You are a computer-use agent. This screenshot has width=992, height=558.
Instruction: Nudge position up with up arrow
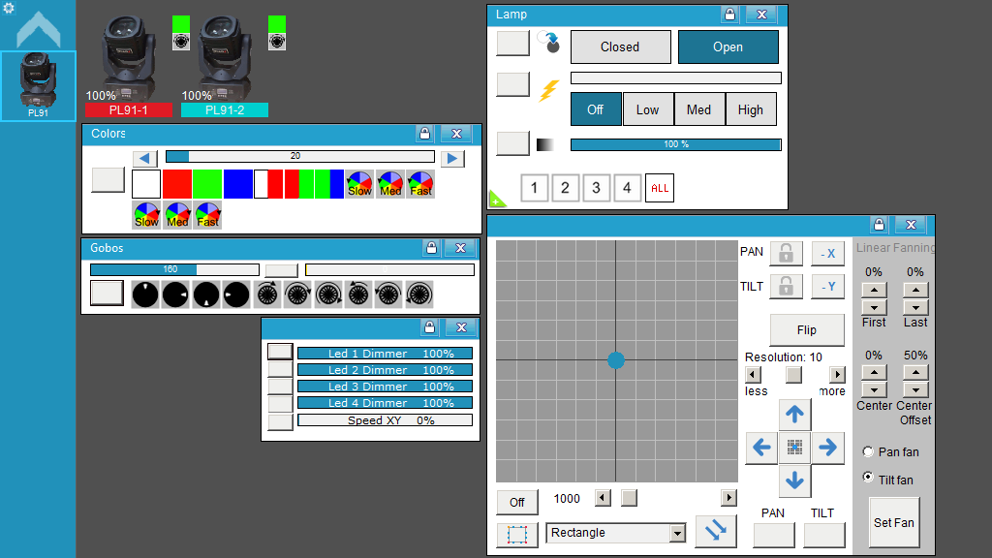tap(794, 415)
